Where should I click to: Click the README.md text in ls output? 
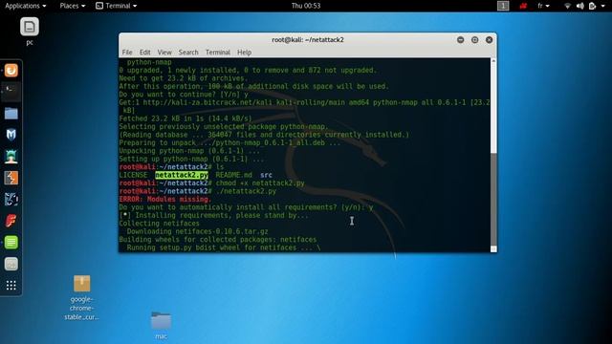[233, 175]
